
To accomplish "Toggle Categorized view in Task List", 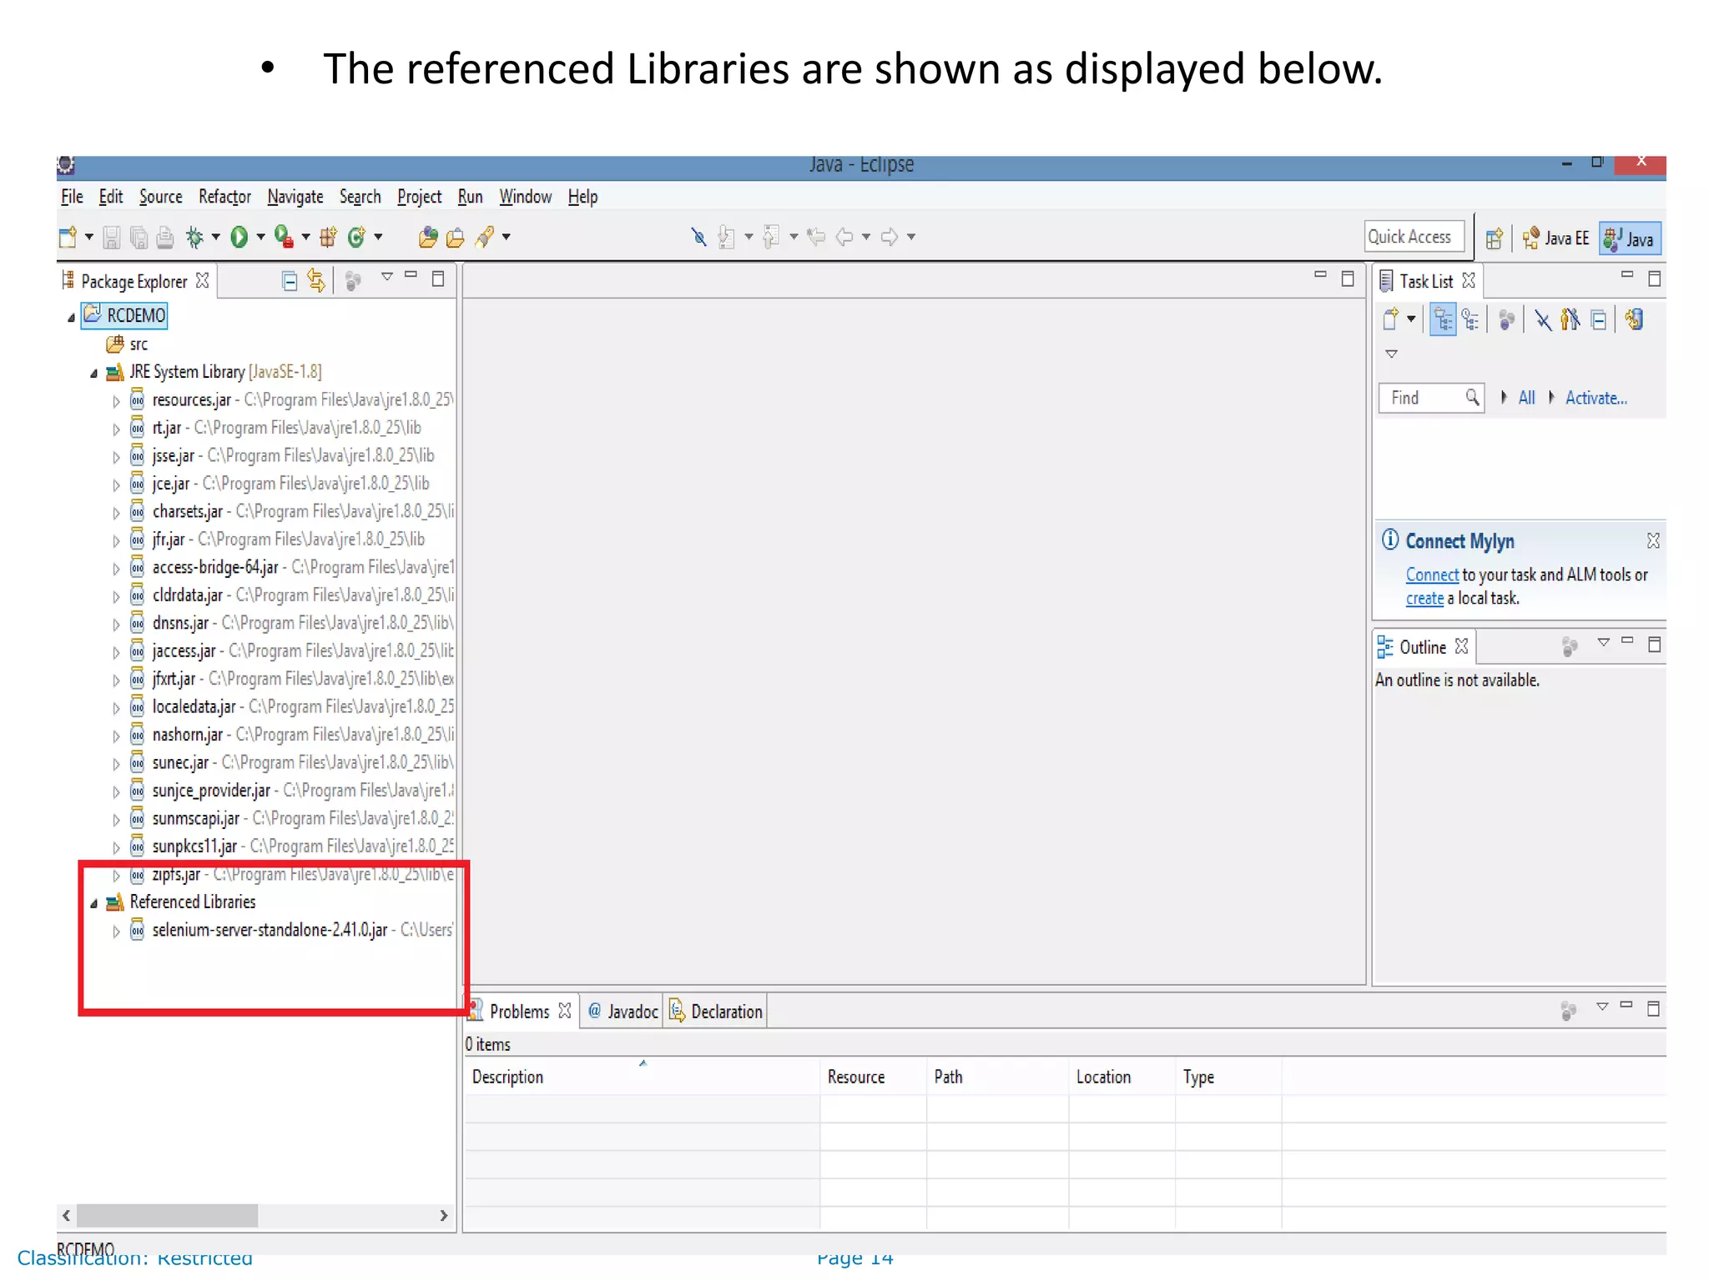I will (x=1443, y=319).
